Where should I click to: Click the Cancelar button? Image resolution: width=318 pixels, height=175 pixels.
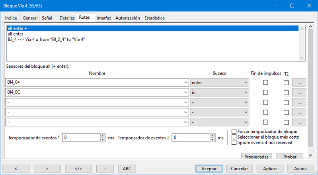click(240, 169)
